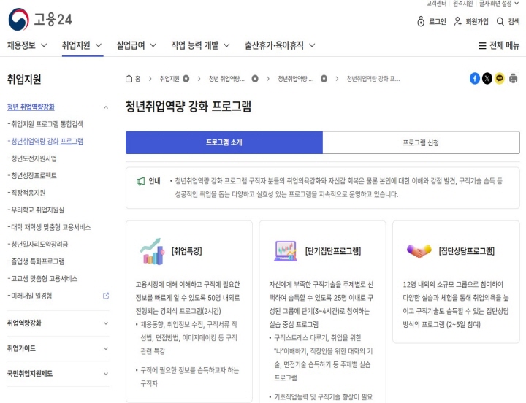Open the 전체 메뉴 hamburger icon
526x403 pixels.
point(482,45)
